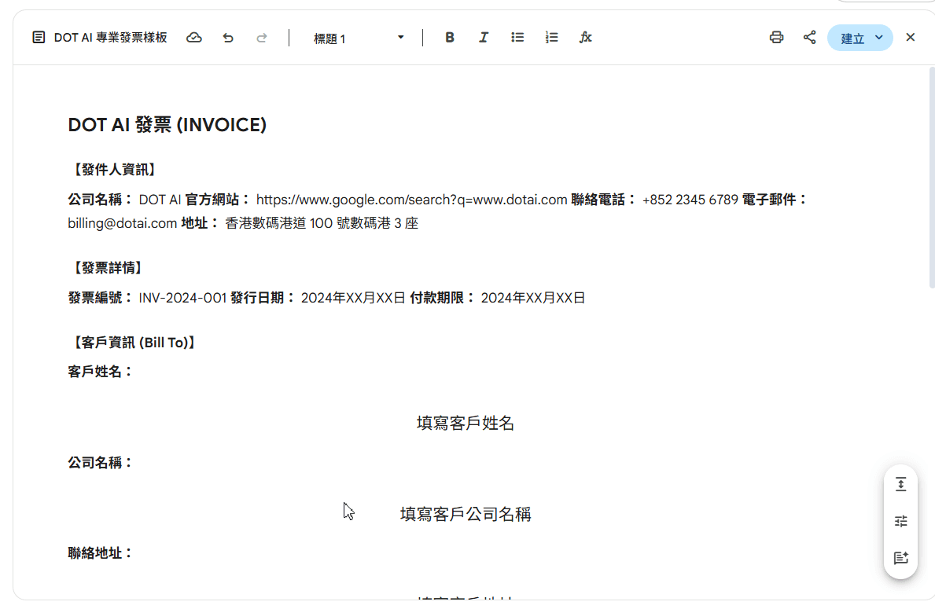The width and height of the screenshot is (935, 609).
Task: Click the vertical spacing icon in side toolbar
Action: tap(900, 485)
